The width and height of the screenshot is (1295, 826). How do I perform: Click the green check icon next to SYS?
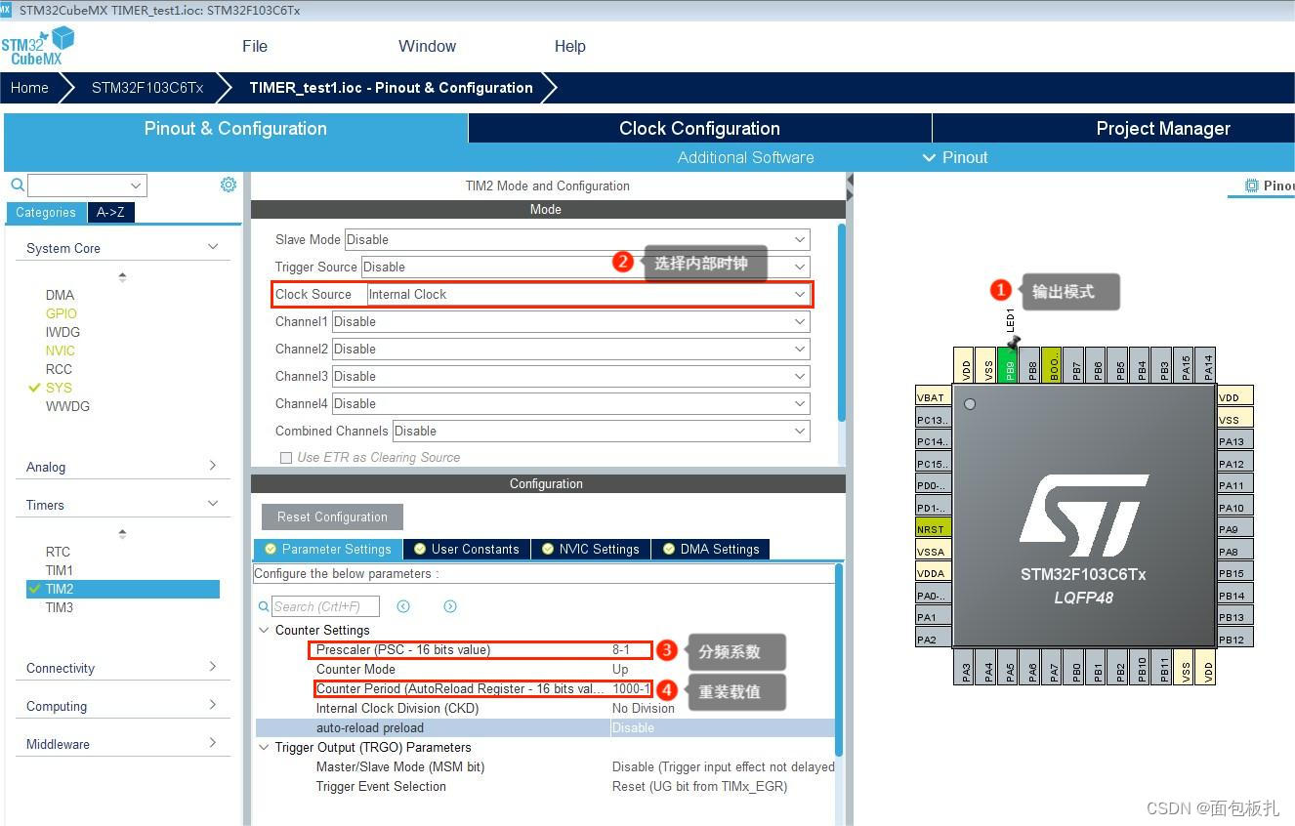[x=35, y=388]
